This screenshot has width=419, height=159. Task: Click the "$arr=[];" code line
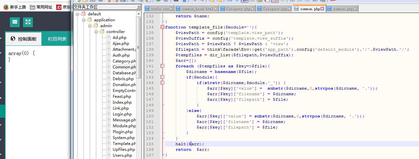click(x=186, y=61)
